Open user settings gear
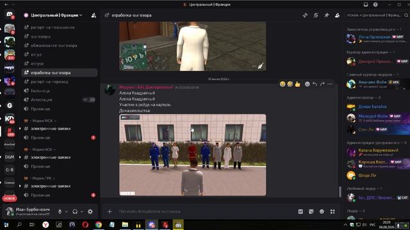 (x=90, y=211)
